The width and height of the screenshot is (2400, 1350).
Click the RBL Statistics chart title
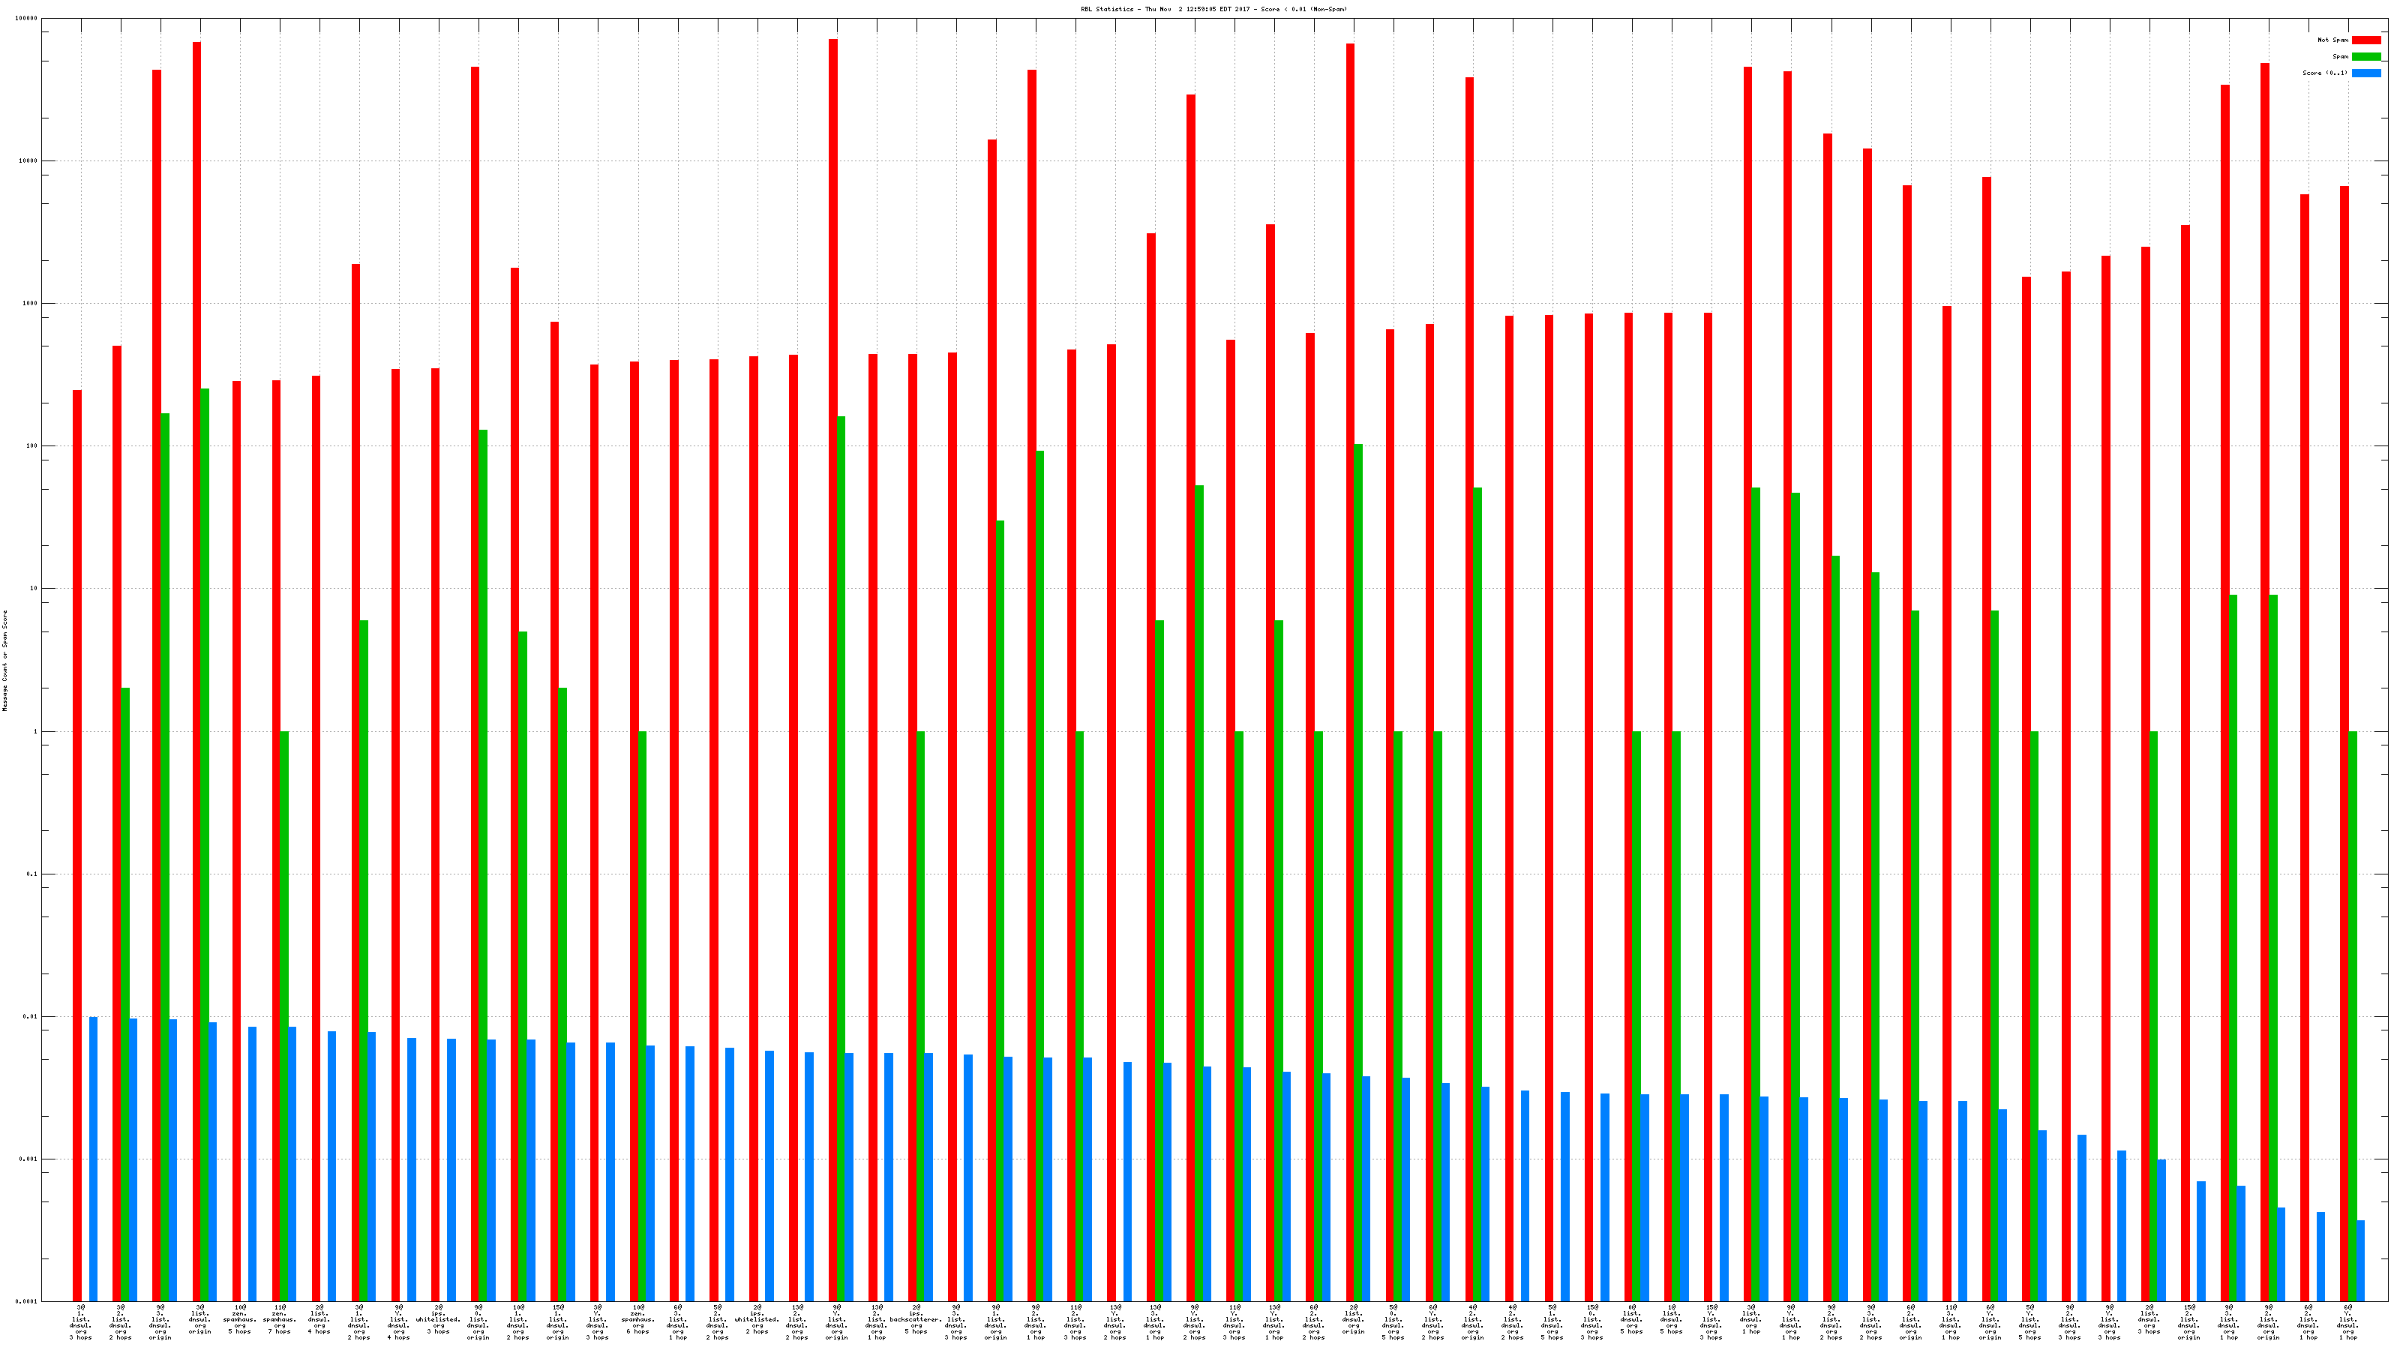click(1213, 9)
